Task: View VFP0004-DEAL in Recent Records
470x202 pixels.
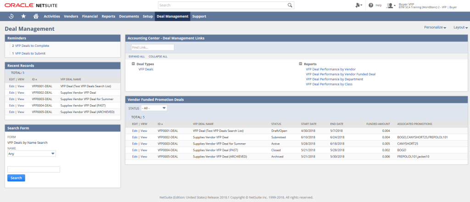Action: coord(21,106)
